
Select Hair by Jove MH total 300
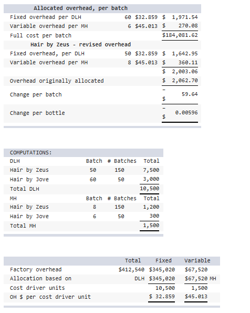pos(154,216)
